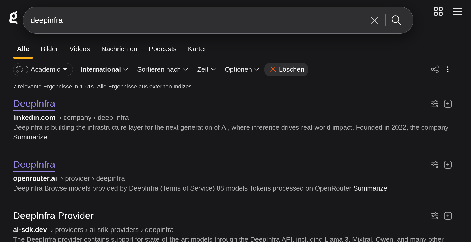Switch to the Karten tab

(198, 49)
